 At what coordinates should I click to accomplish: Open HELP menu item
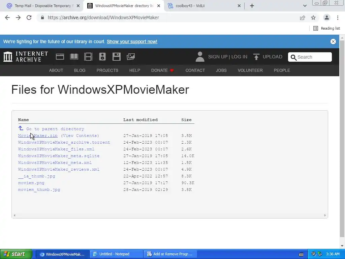pos(135,70)
